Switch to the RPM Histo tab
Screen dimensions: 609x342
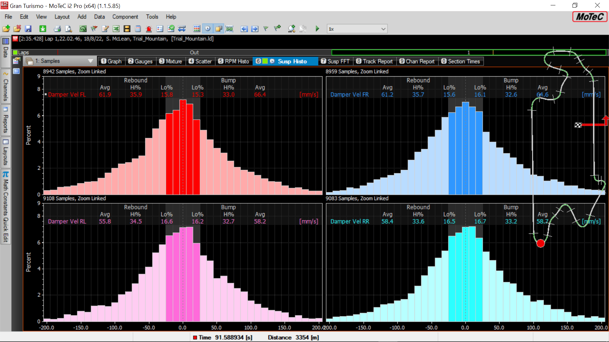tap(233, 61)
